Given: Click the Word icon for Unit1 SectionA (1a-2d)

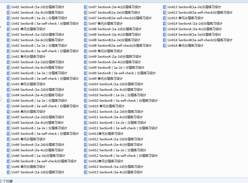Looking at the screenshot, I should 9,7.
